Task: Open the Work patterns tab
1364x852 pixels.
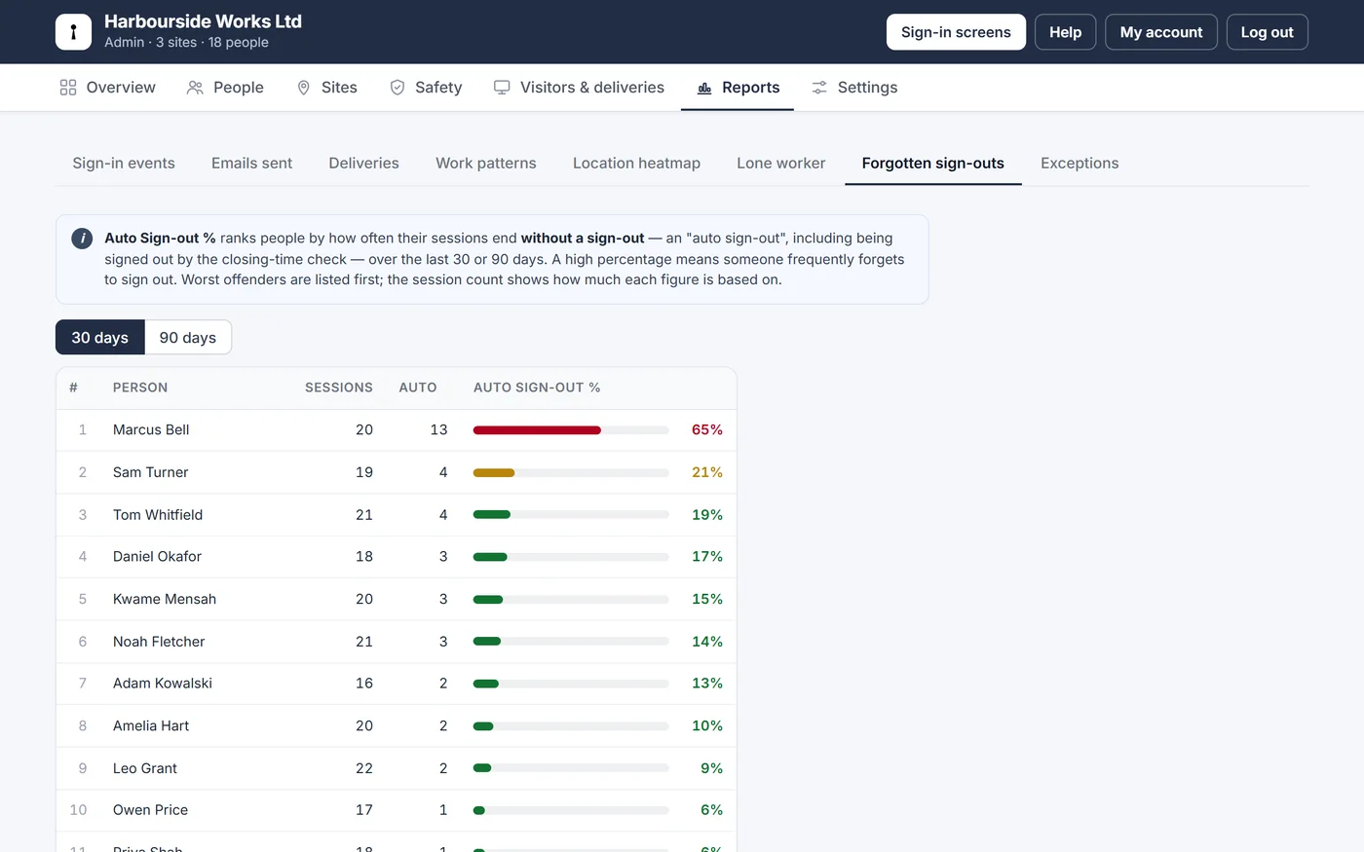Action: pos(486,164)
